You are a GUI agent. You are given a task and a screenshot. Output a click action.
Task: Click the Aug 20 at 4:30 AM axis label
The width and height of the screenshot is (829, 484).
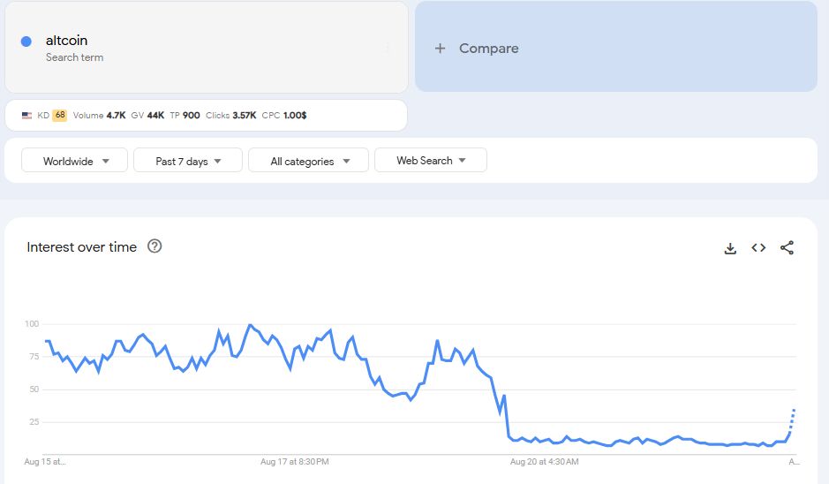545,462
